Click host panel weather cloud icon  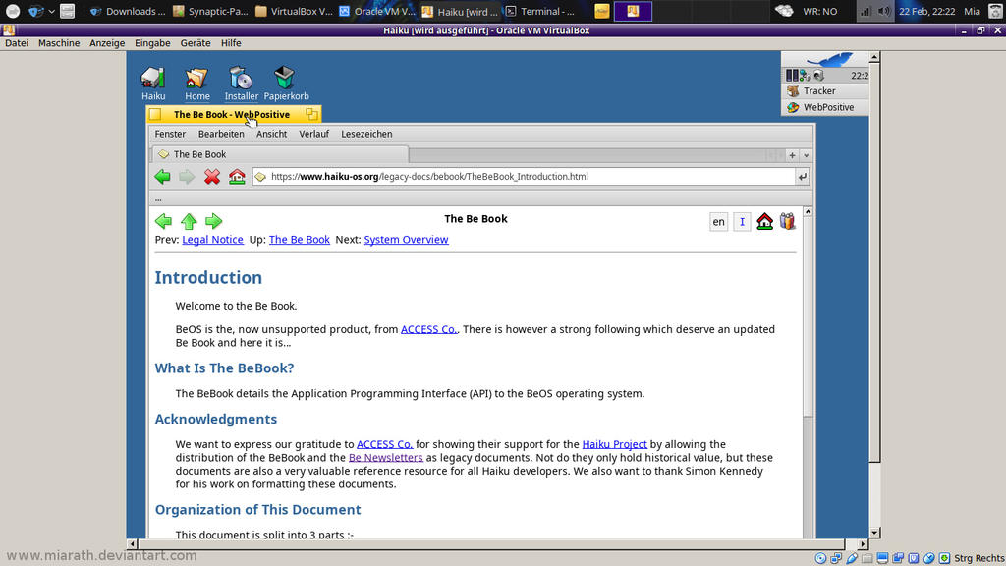click(784, 11)
